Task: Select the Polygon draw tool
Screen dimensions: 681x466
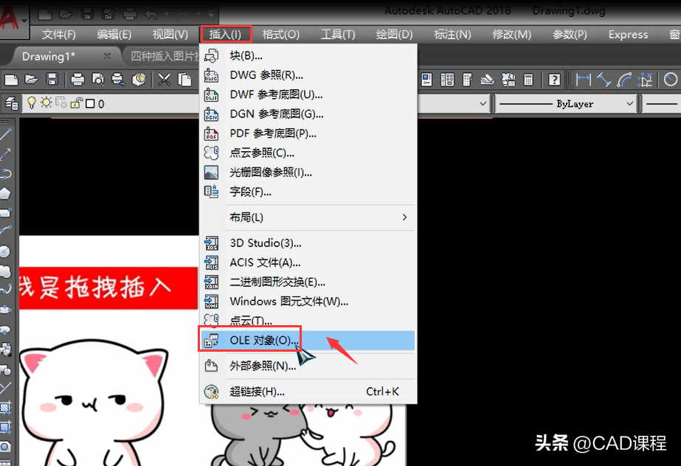Action: (x=5, y=193)
